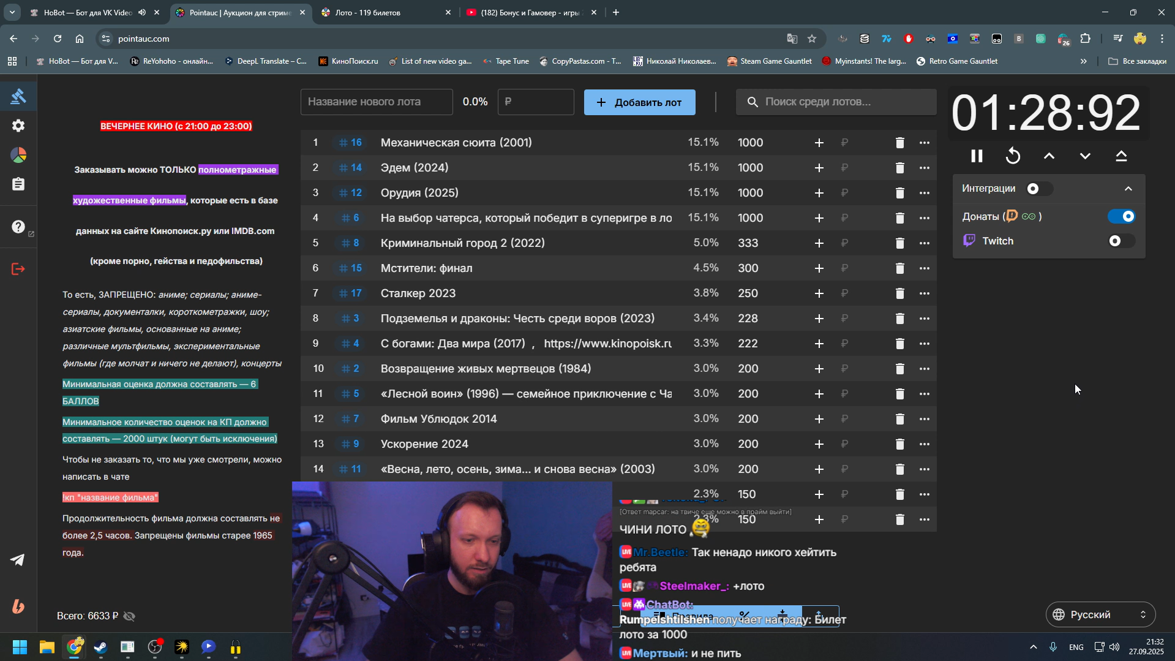Pause the auction timer
1175x661 pixels.
(977, 156)
